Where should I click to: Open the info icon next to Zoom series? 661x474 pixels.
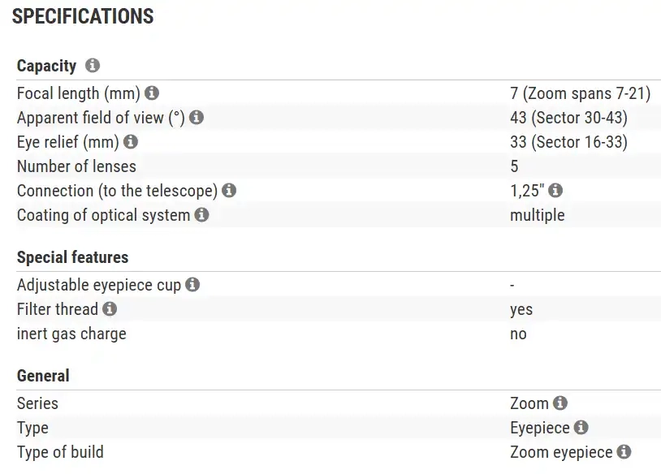pyautogui.click(x=559, y=403)
